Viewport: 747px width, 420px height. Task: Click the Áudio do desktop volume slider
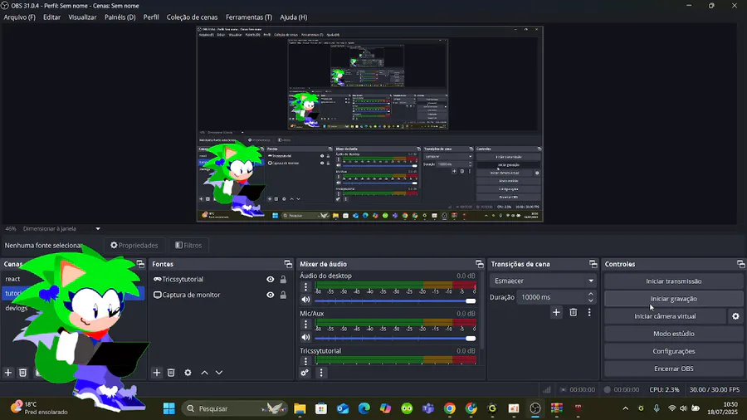tap(395, 301)
